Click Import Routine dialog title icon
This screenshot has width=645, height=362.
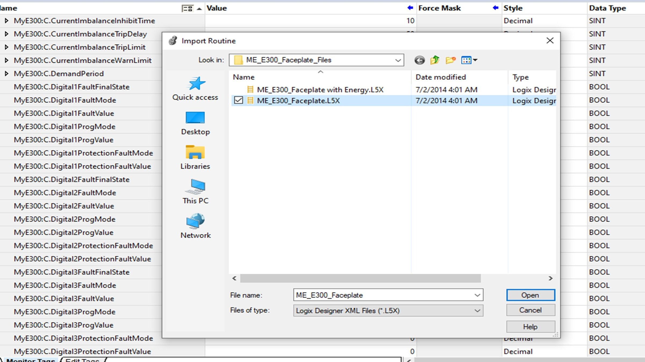point(173,41)
